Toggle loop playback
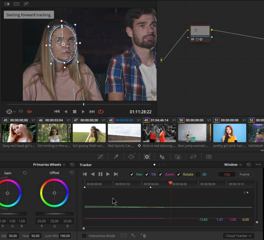 (101, 112)
